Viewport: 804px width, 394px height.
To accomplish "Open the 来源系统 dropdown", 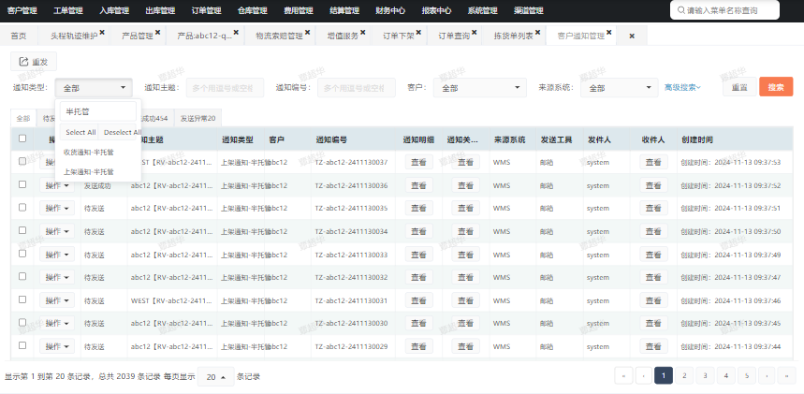I will 620,88.
